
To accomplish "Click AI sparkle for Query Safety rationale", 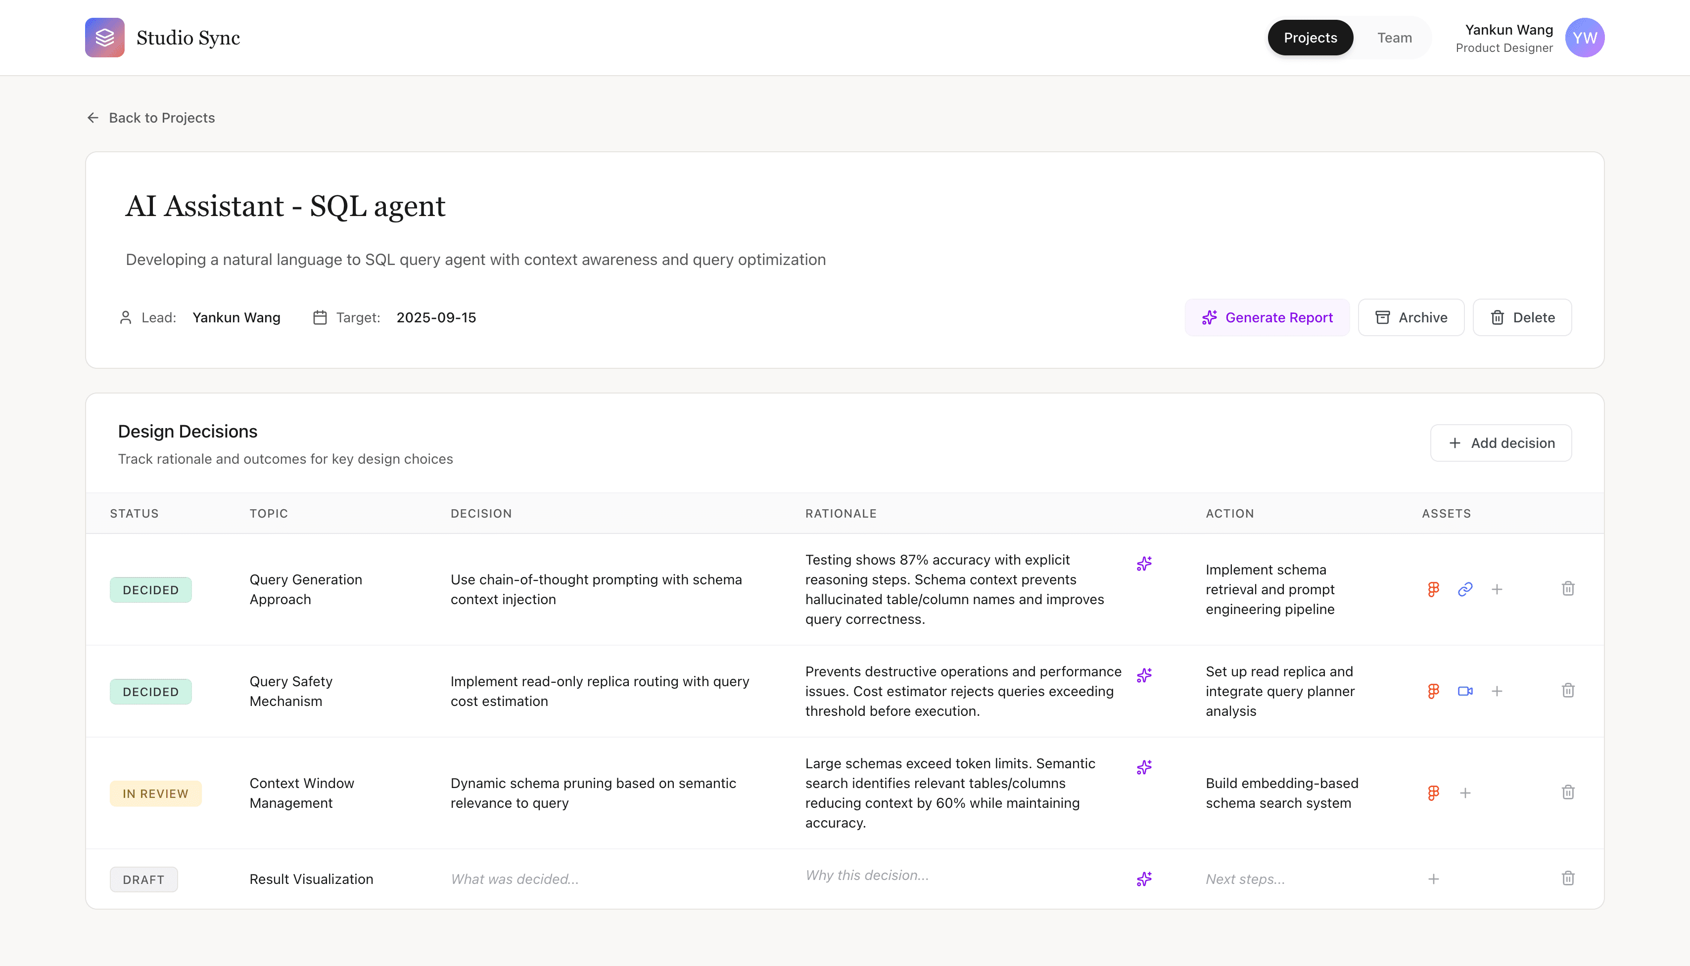I will click(x=1144, y=675).
